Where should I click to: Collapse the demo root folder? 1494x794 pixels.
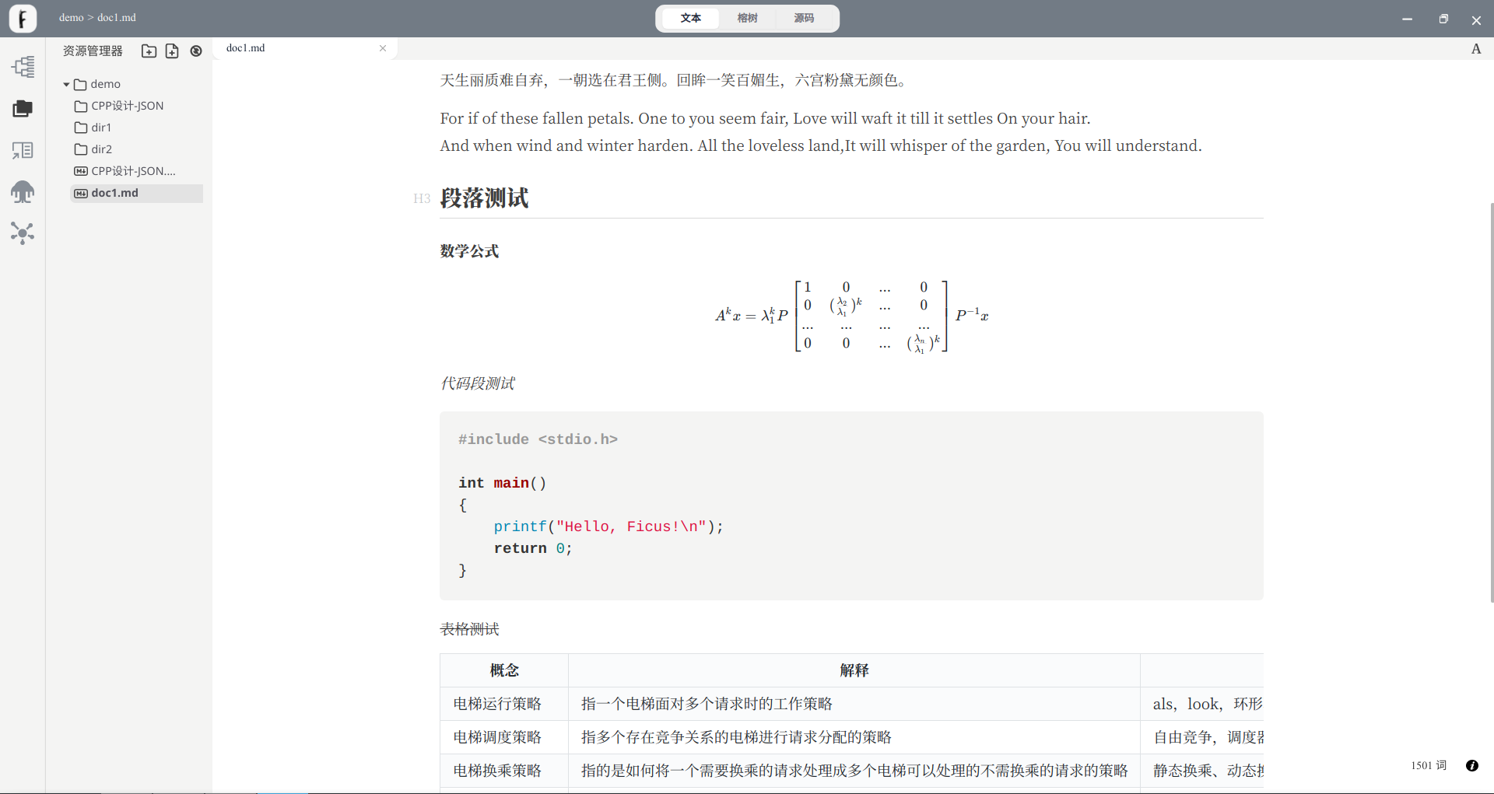pyautogui.click(x=67, y=84)
